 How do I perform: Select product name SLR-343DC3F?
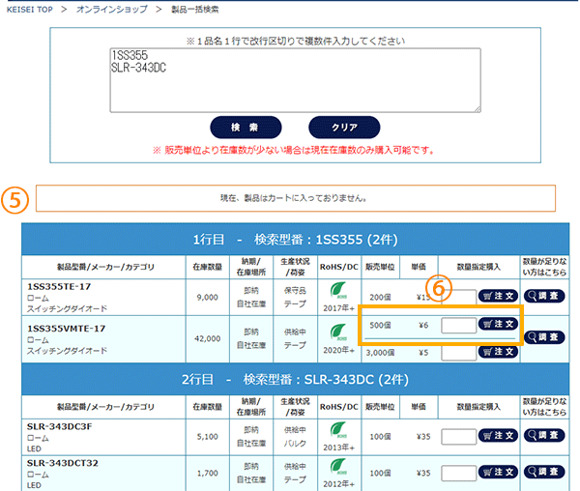coord(60,426)
